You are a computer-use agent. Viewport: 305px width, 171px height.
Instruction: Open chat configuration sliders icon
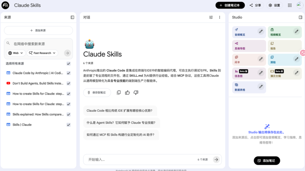[211, 17]
